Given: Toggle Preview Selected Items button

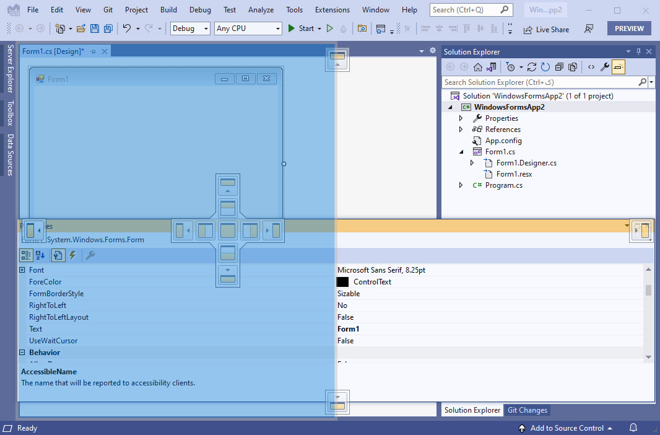Looking at the screenshot, I should click(619, 67).
